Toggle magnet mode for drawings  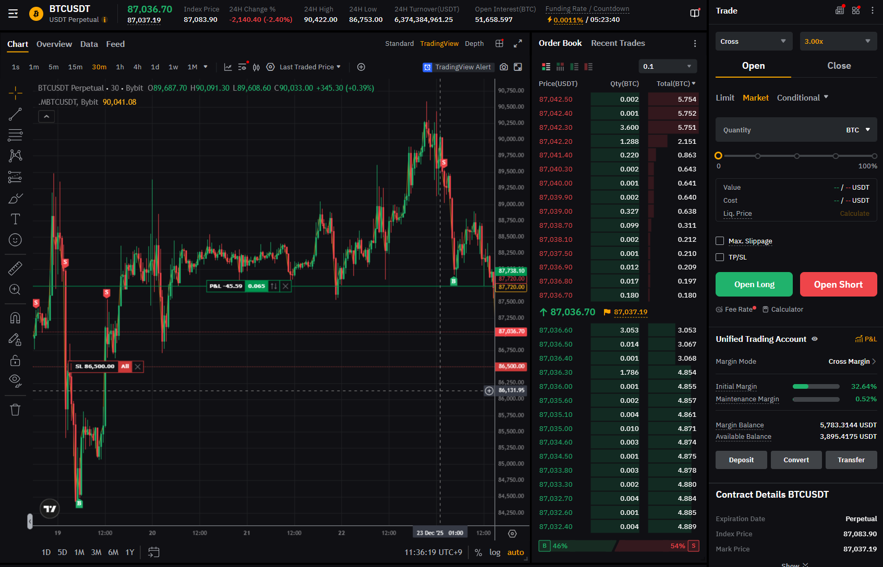[15, 318]
